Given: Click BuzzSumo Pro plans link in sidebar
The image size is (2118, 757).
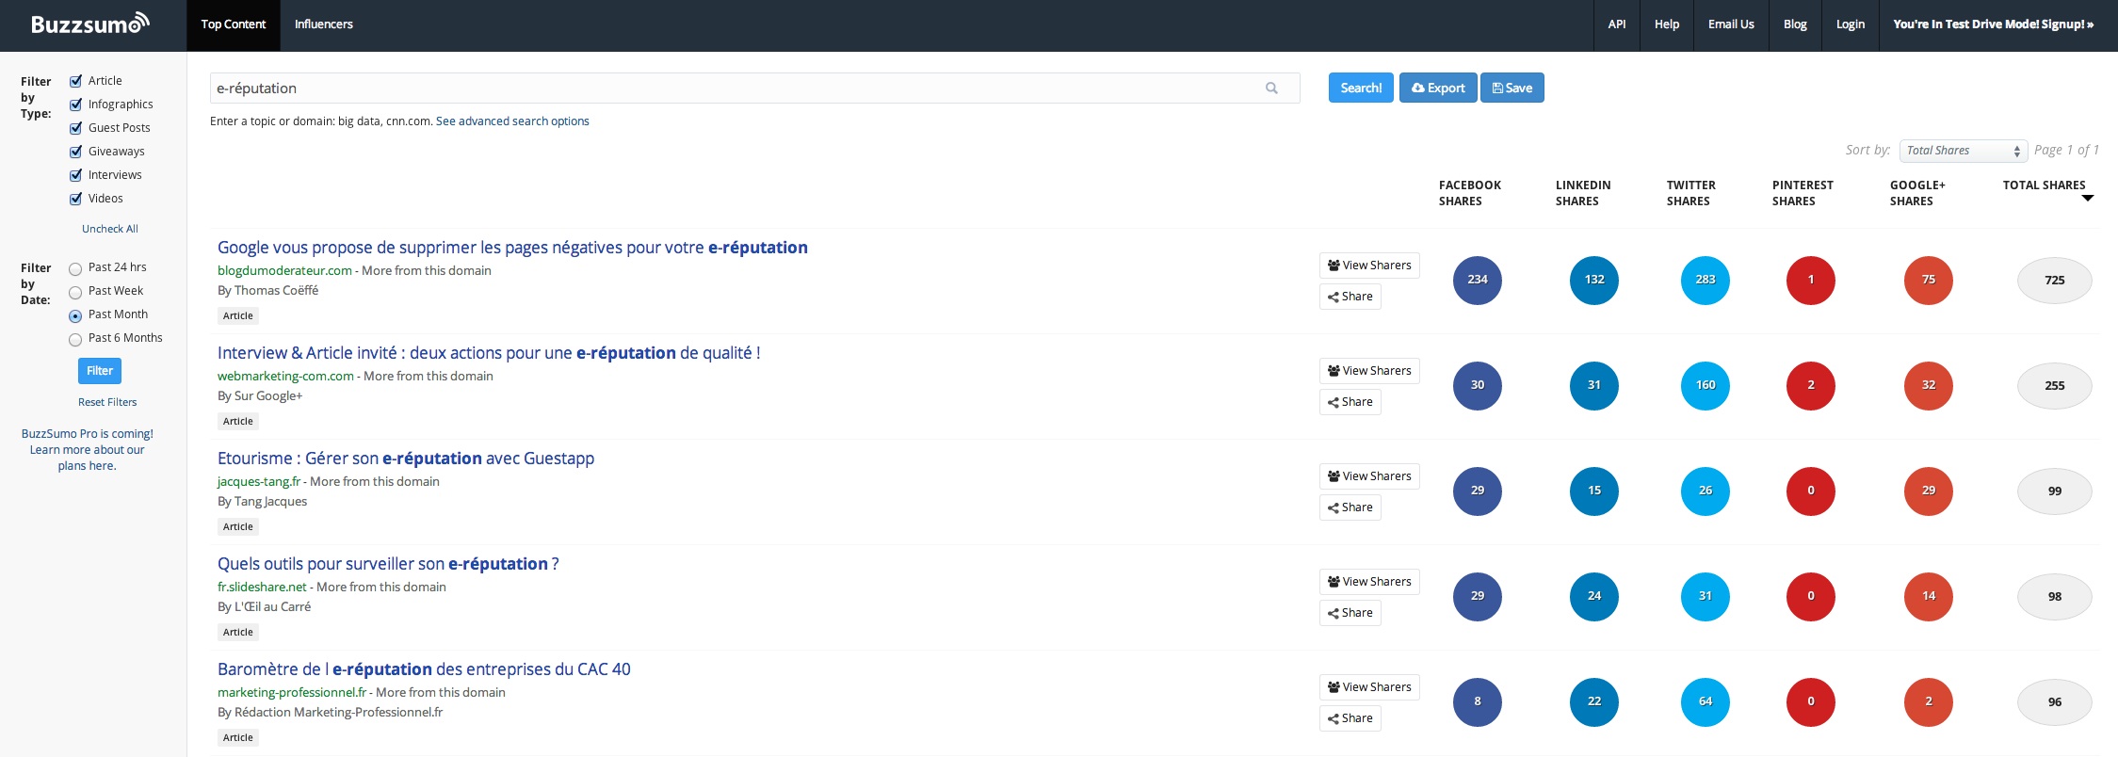Looking at the screenshot, I should [88, 450].
